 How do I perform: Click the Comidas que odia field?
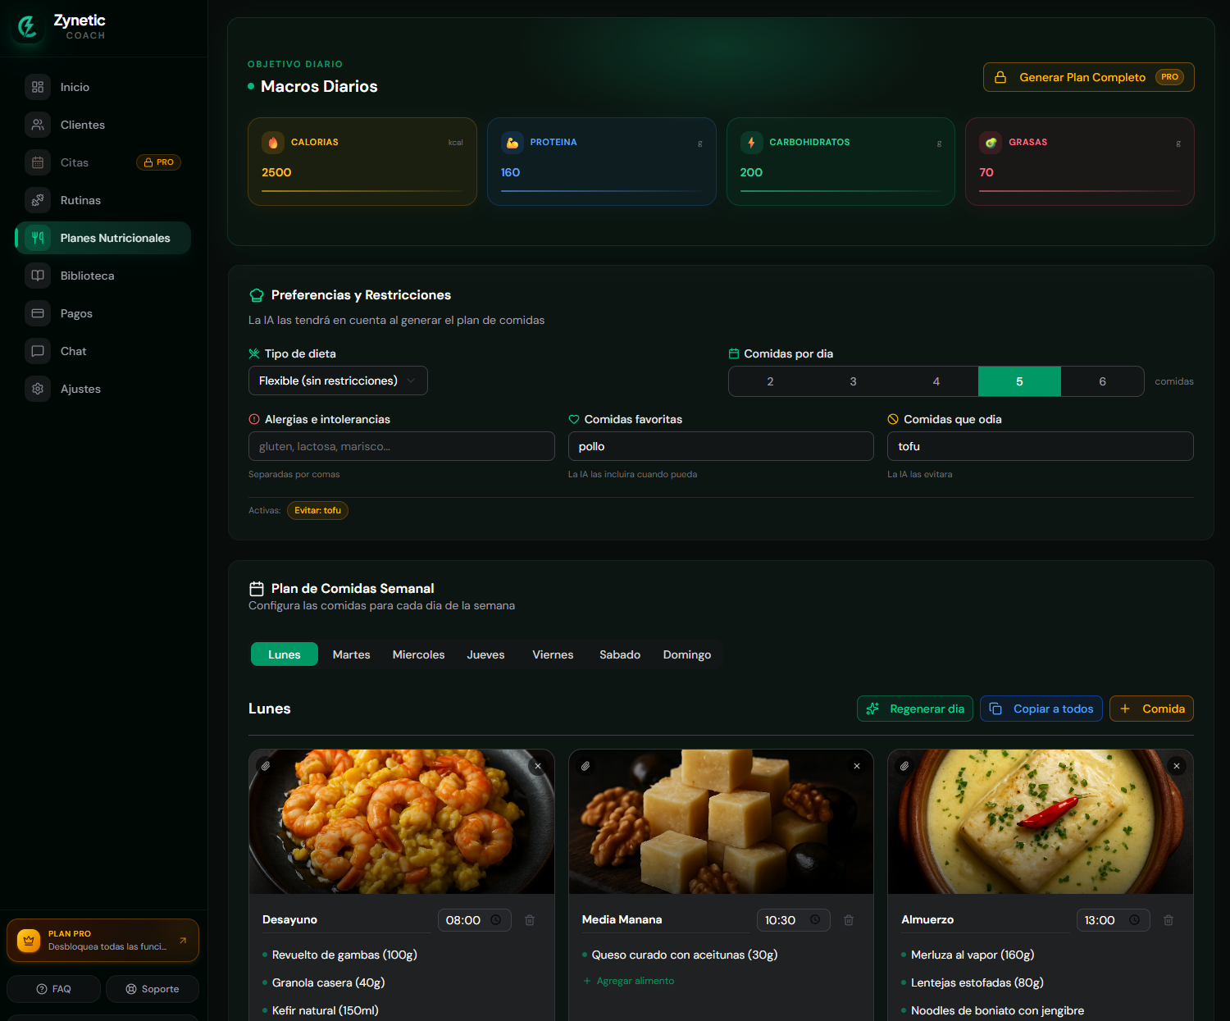point(1040,446)
